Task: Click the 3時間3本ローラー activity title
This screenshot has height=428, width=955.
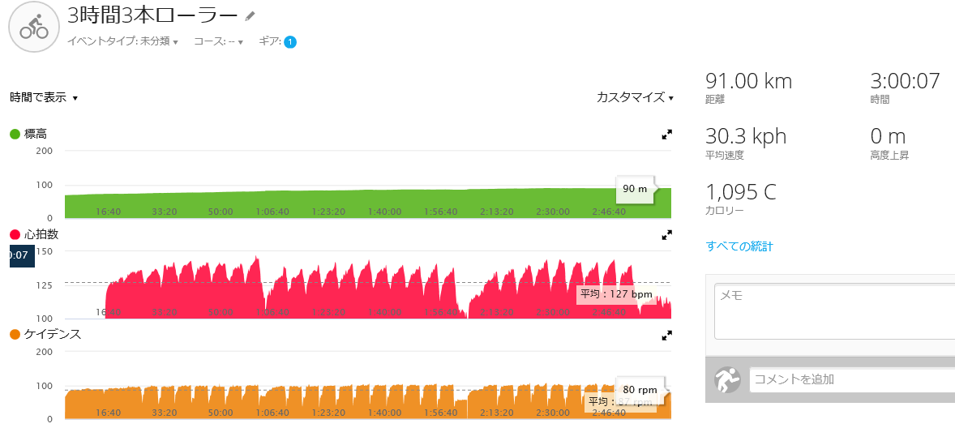Action: pos(153,15)
